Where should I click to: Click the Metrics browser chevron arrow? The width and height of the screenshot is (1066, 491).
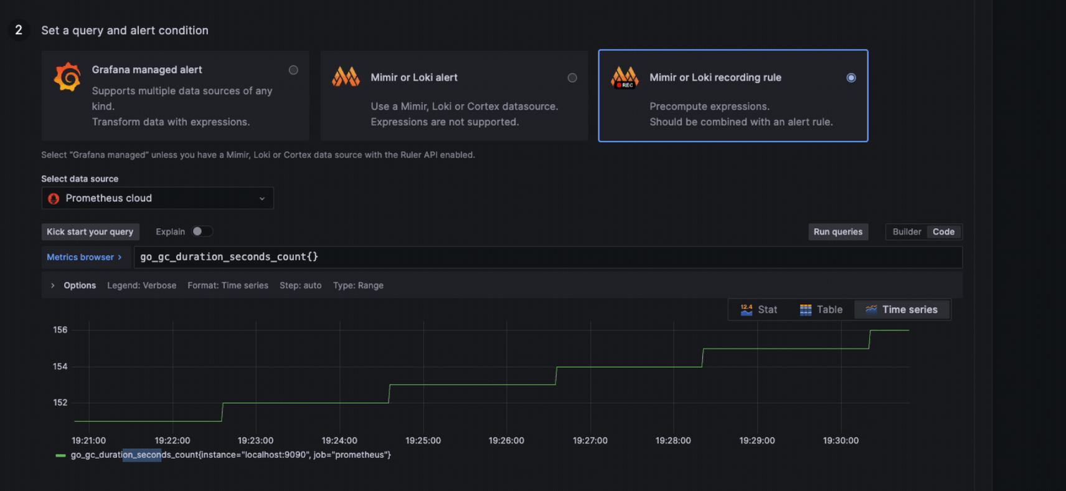120,257
